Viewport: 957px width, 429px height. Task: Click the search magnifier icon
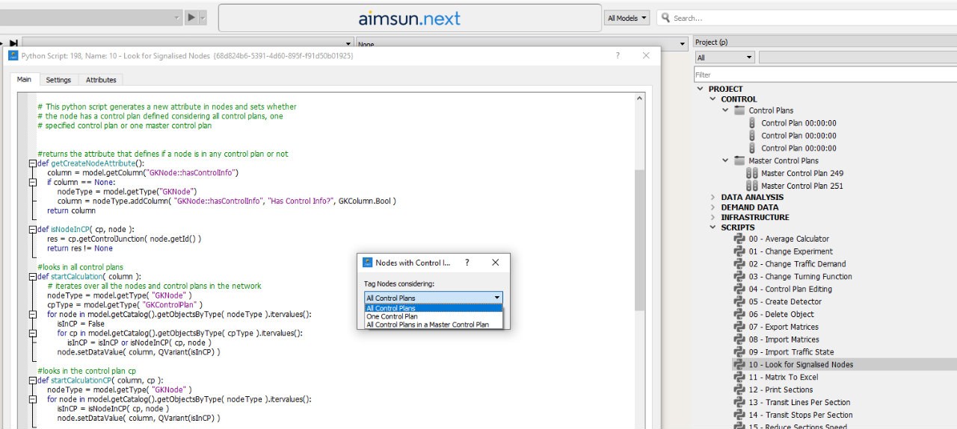click(x=664, y=18)
